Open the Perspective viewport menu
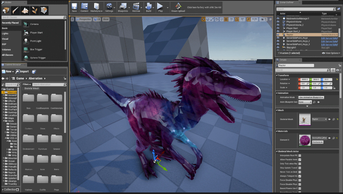The height and width of the screenshot is (194, 343). 83,19
